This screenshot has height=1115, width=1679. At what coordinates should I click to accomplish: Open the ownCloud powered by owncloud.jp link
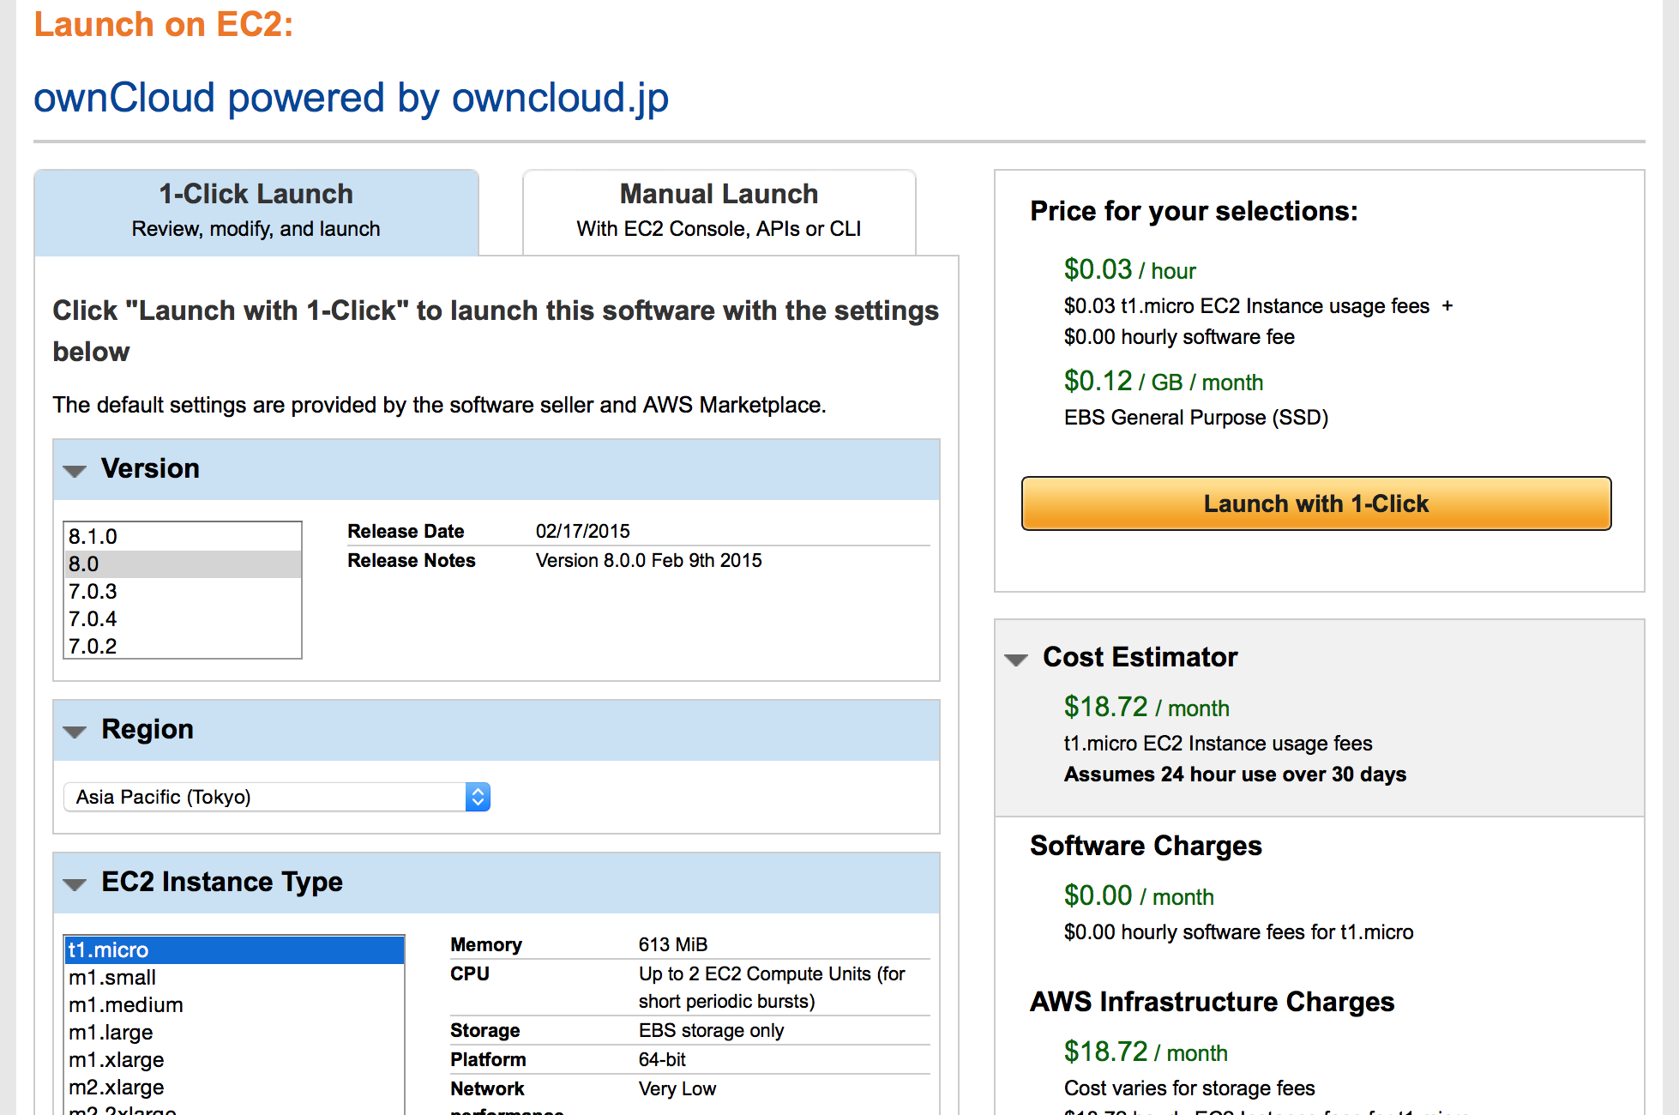[351, 98]
